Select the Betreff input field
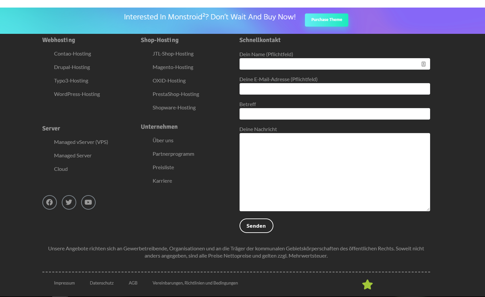 click(x=335, y=114)
